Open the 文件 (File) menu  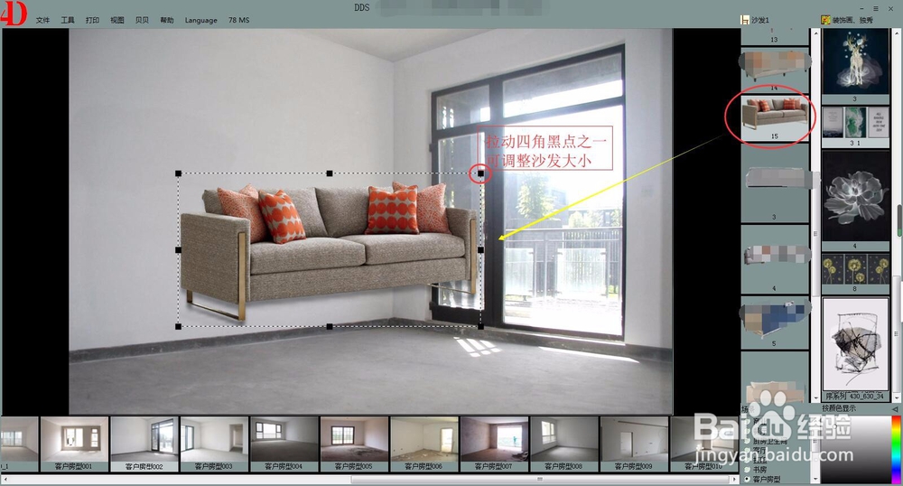click(42, 20)
